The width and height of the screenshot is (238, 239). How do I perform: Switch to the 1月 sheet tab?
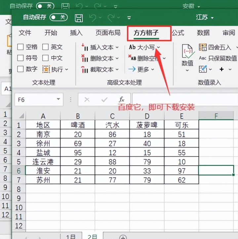click(71, 236)
